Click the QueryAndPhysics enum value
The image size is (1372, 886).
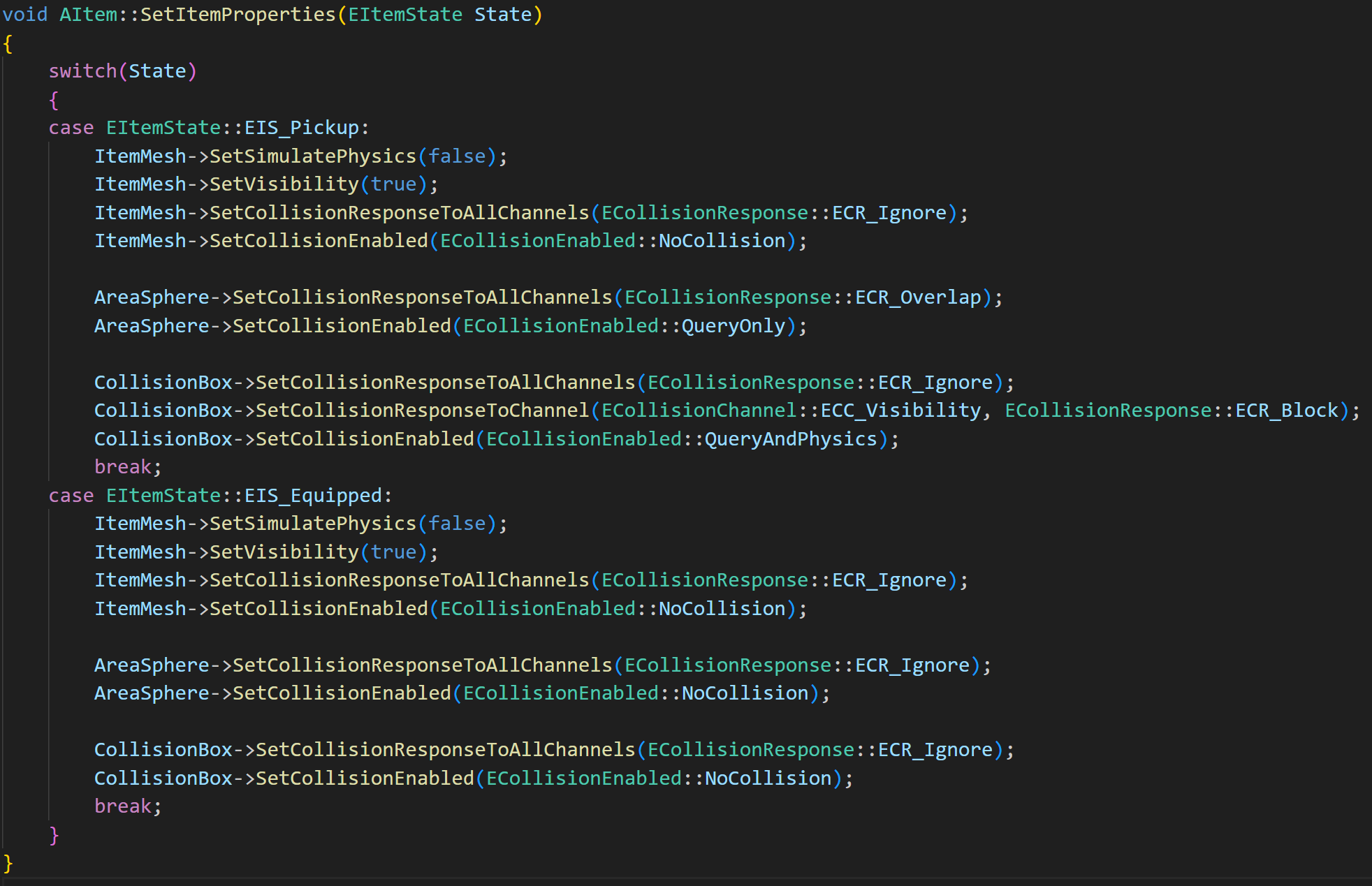[790, 439]
